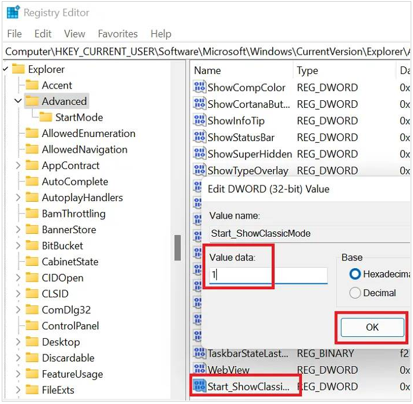Select the TaskbarStateLast... binary value icon
The width and height of the screenshot is (413, 404).
click(x=200, y=353)
